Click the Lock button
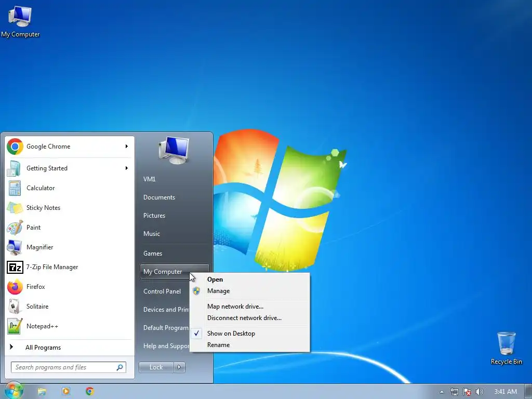The image size is (532, 399). tap(156, 367)
